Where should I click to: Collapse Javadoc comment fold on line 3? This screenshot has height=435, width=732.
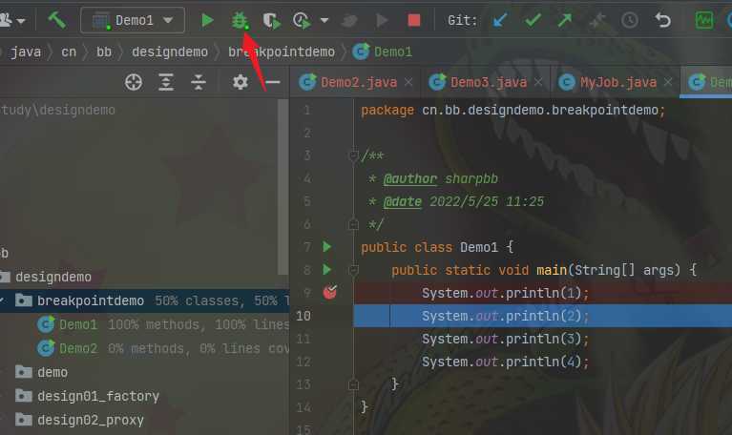[353, 155]
